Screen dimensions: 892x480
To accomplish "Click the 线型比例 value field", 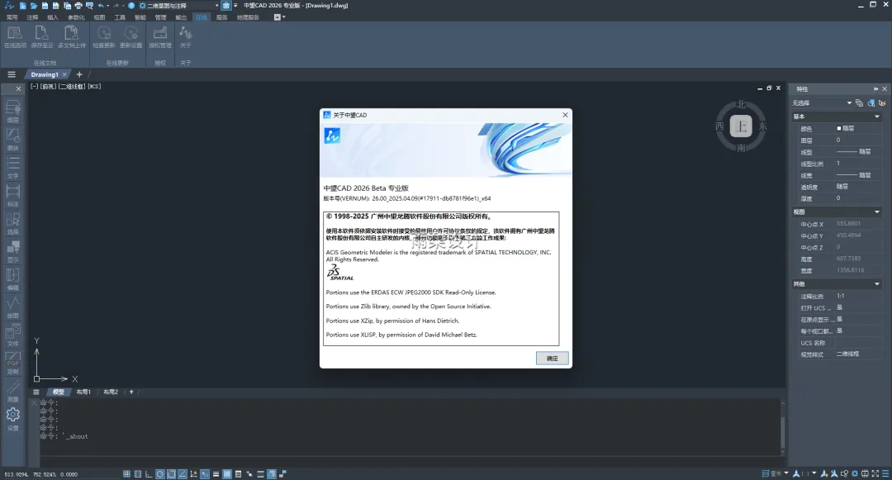I will (857, 164).
